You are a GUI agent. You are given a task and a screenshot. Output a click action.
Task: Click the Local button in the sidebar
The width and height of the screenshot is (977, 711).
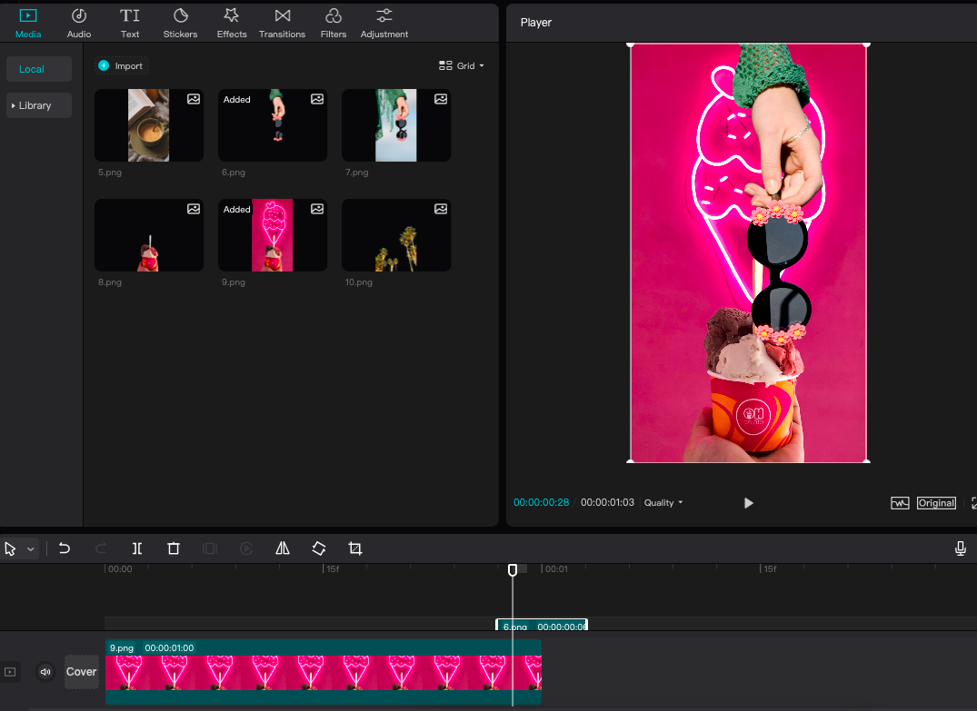click(x=38, y=69)
